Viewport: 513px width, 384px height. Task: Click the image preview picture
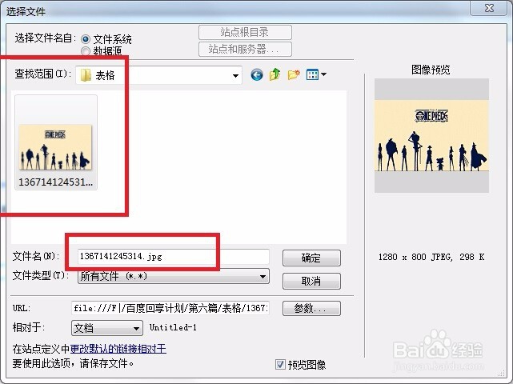tap(431, 135)
